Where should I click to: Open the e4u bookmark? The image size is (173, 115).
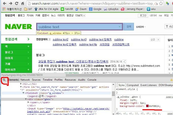[x=151, y=9]
